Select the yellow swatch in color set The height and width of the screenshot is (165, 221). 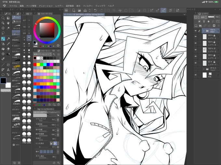click(x=38, y=64)
